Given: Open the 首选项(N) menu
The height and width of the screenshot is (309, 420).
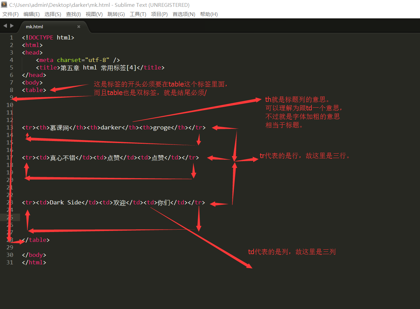Looking at the screenshot, I should [184, 14].
